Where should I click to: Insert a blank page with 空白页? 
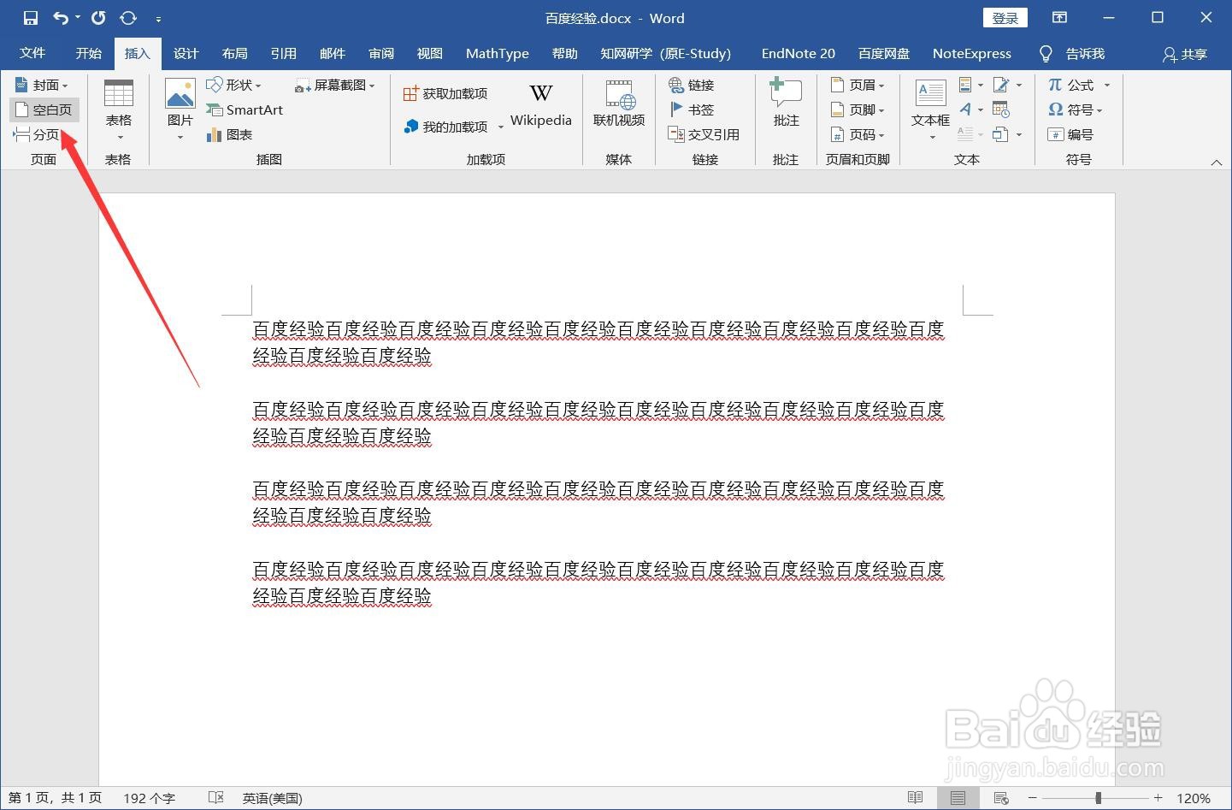coord(44,109)
